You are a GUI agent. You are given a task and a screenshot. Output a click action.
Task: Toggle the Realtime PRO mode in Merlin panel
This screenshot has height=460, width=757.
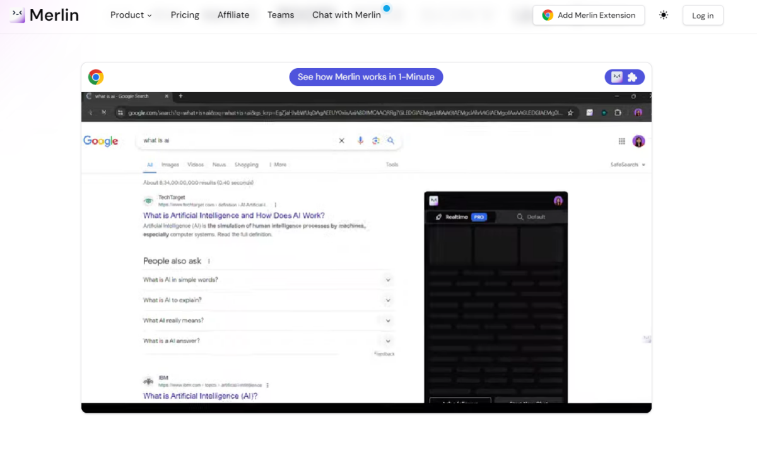[x=461, y=217]
